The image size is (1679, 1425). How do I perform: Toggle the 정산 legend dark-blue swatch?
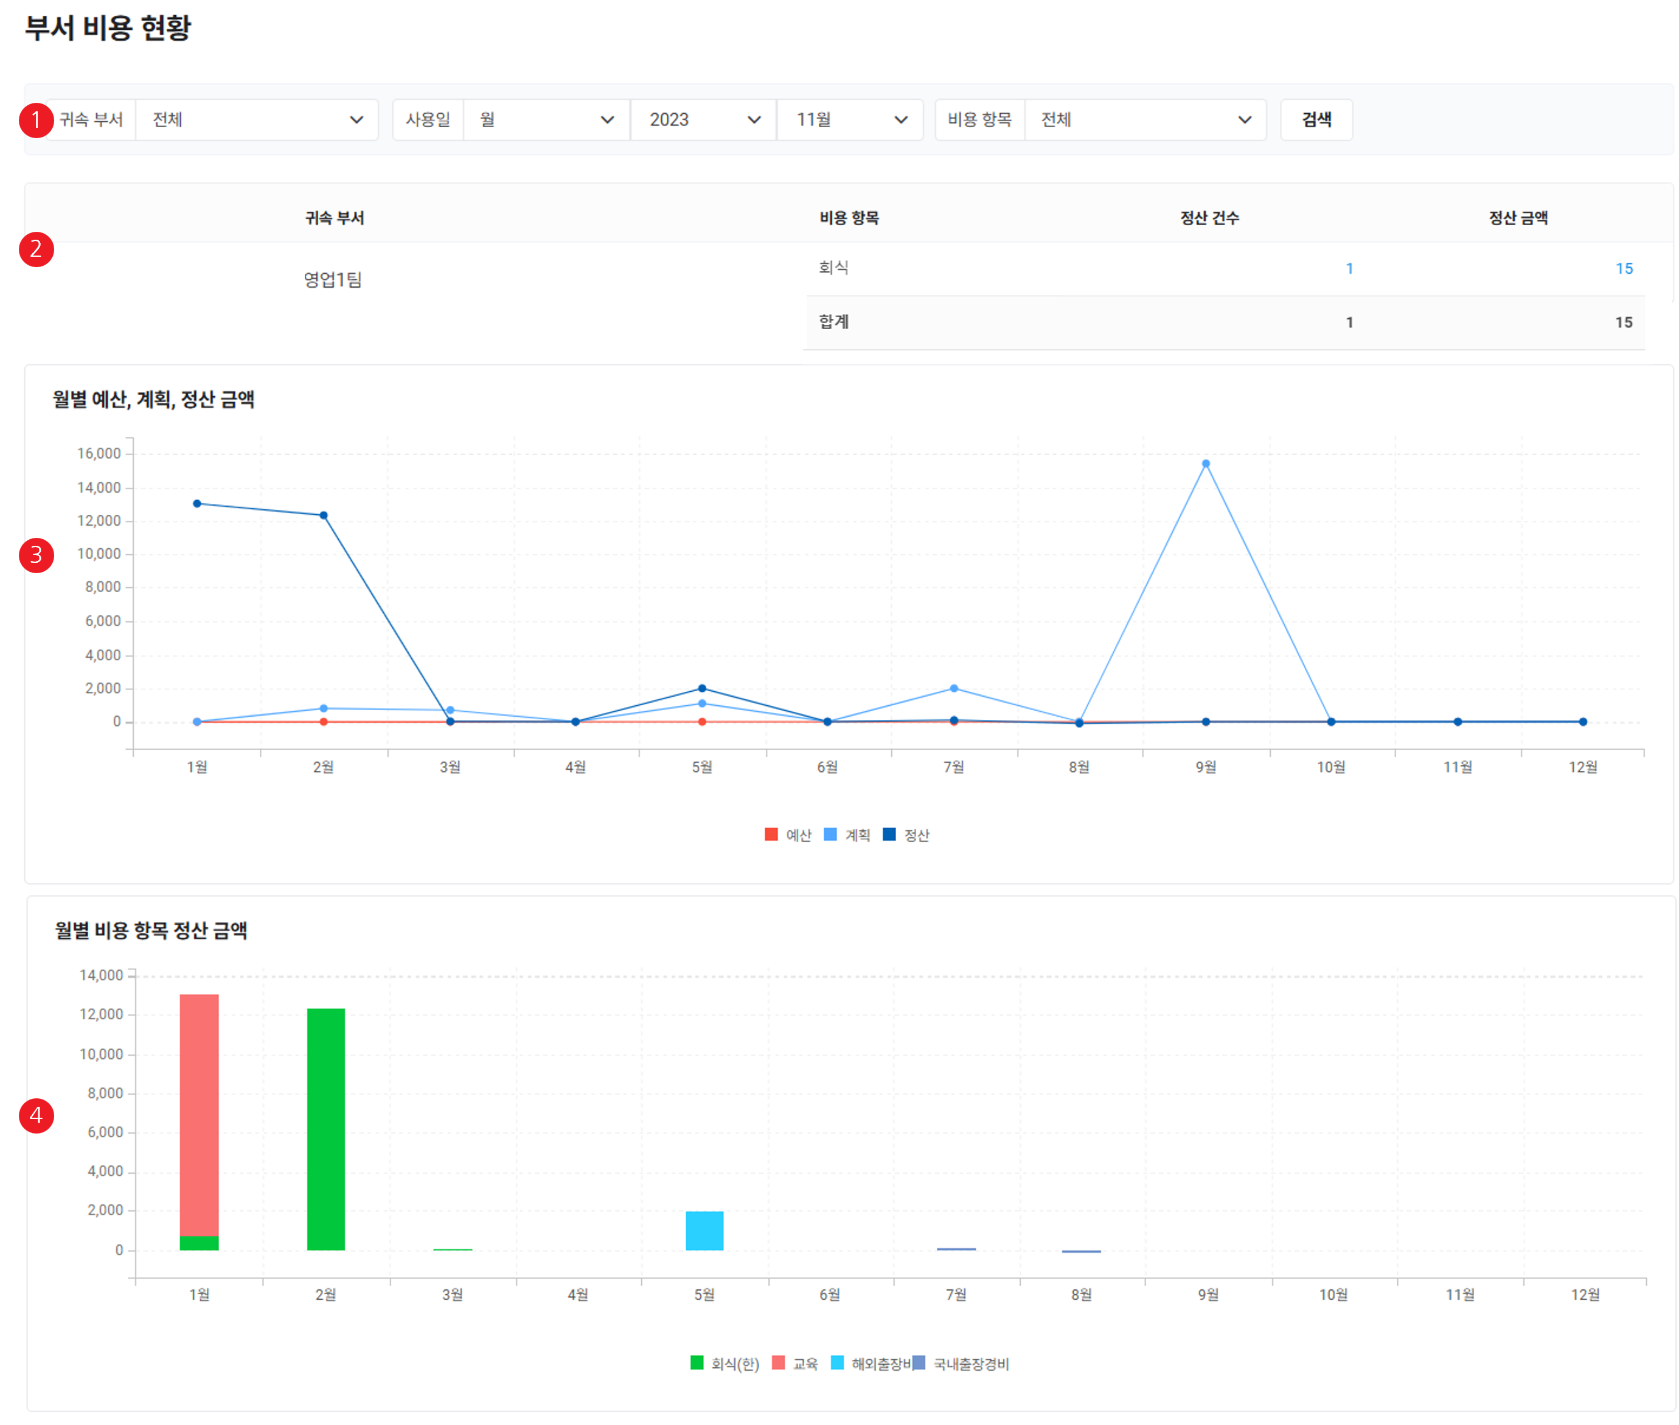[x=889, y=834]
